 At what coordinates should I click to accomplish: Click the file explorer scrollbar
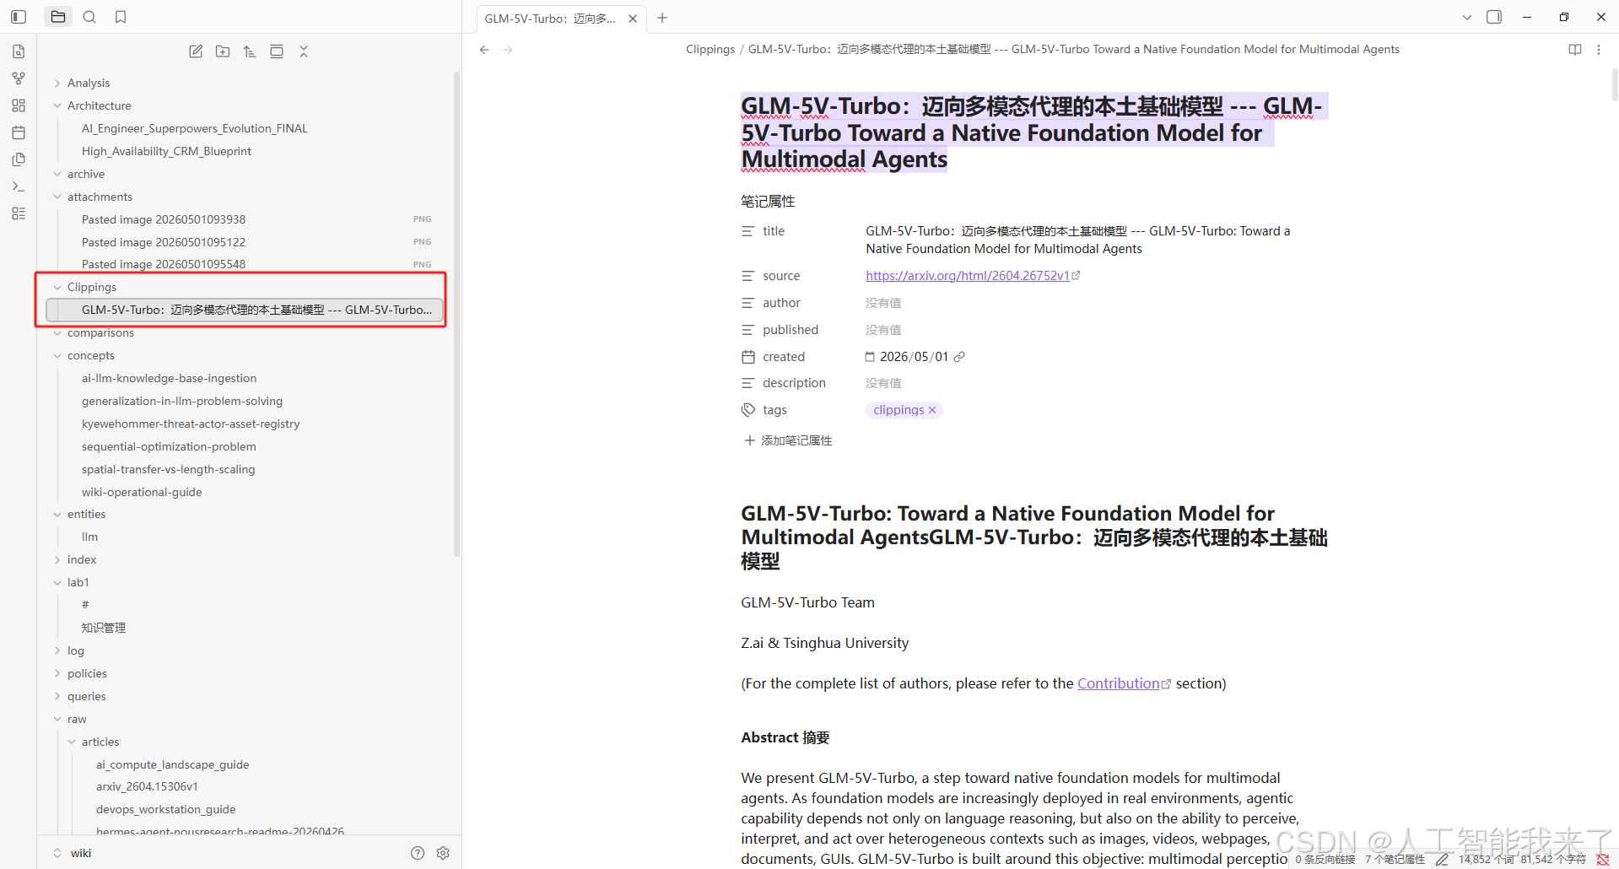tap(456, 314)
